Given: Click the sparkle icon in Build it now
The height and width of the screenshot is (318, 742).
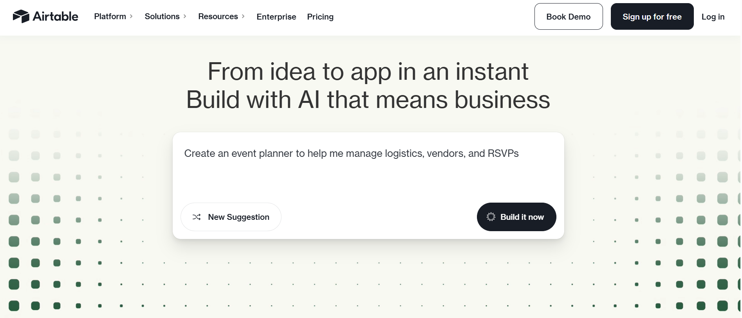Looking at the screenshot, I should point(491,217).
